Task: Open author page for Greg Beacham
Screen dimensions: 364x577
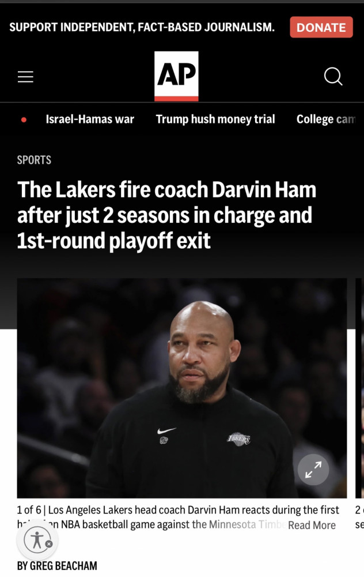Action: point(57,565)
